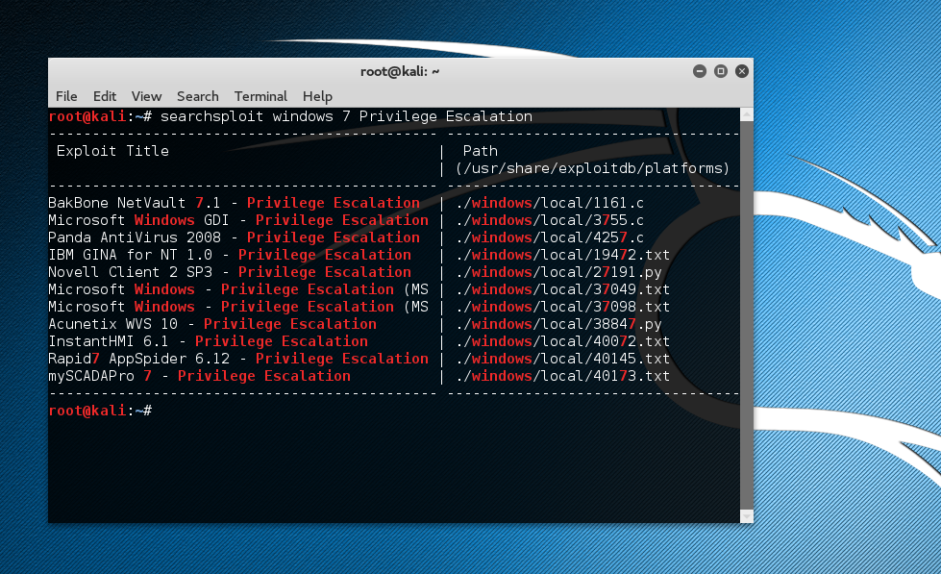Click the Exploit Title column header
The image size is (941, 574).
(x=112, y=151)
